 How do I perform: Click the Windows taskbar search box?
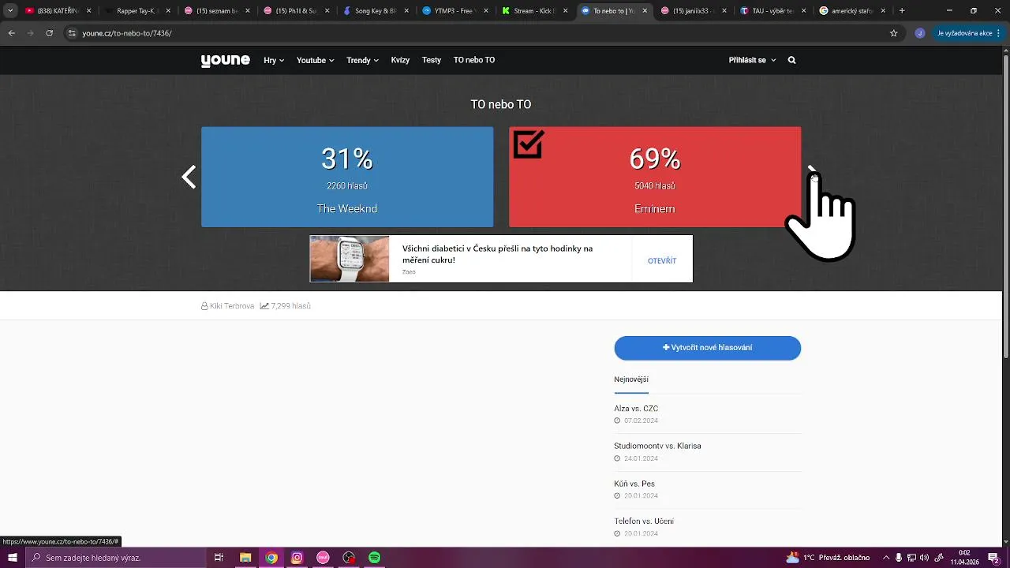pyautogui.click(x=116, y=558)
